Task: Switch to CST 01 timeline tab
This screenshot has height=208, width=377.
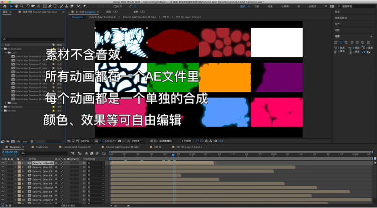Action: click(157, 147)
